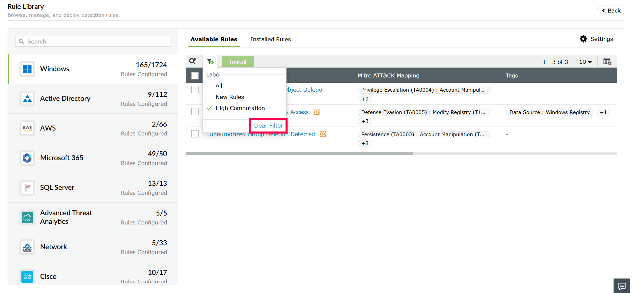Expand the +8 Mitre mappings badge
Image resolution: width=632 pixels, height=293 pixels.
point(365,143)
